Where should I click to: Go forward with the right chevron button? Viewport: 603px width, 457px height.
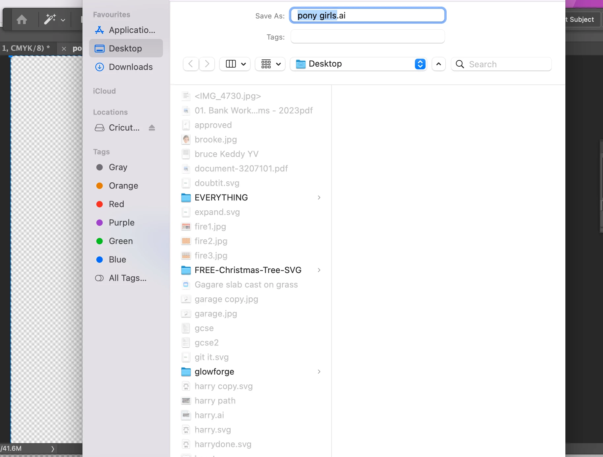(x=207, y=64)
